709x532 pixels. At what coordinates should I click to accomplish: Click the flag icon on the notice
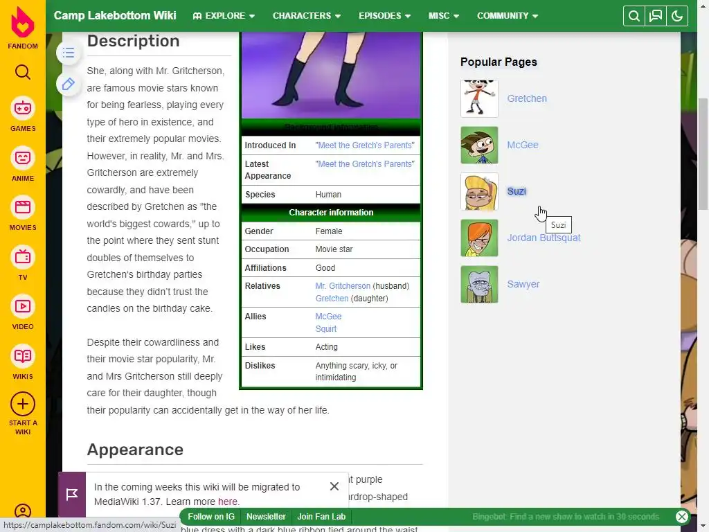(72, 495)
